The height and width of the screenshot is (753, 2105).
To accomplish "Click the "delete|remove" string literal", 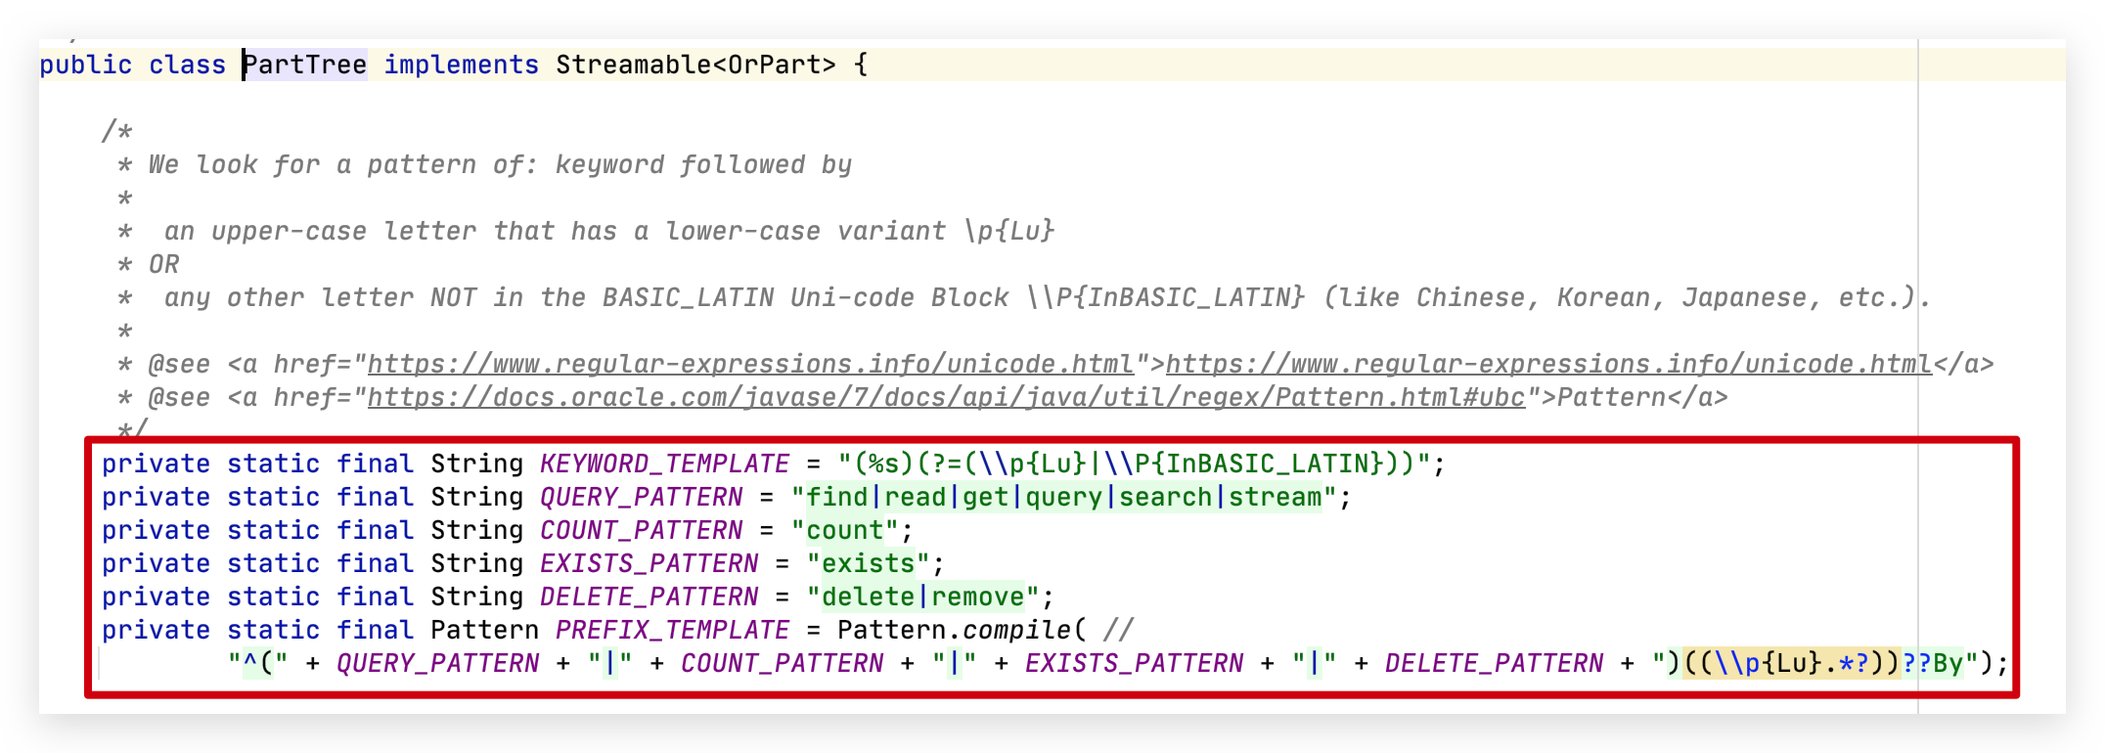I will [x=922, y=597].
